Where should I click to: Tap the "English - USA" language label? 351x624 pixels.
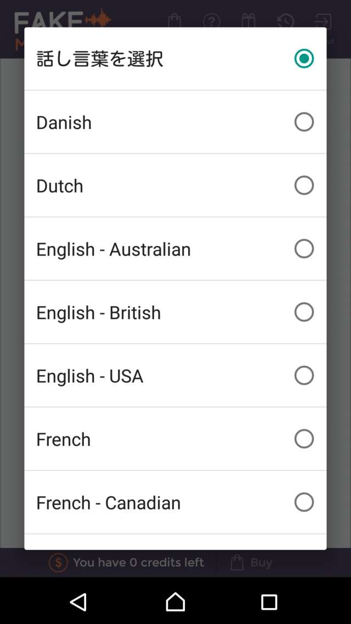(90, 376)
